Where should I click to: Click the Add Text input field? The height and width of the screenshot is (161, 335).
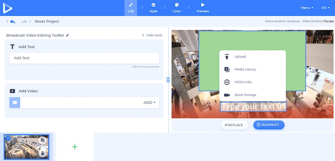[x=84, y=58]
